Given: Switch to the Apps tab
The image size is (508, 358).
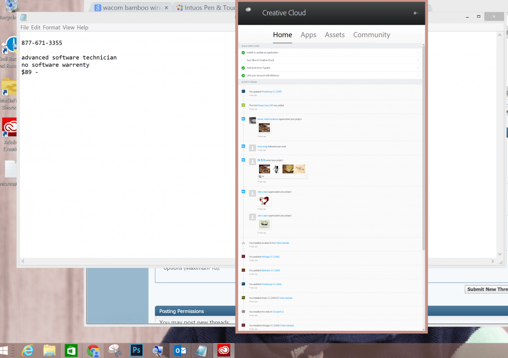Looking at the screenshot, I should pos(308,35).
